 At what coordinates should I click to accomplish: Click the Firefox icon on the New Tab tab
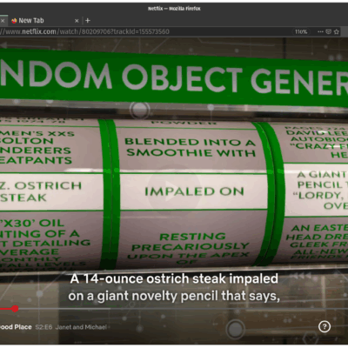click(x=14, y=21)
